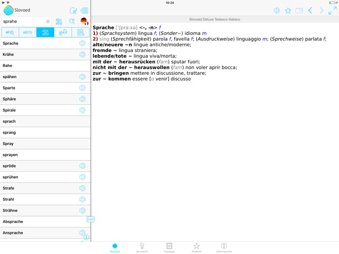The height and width of the screenshot is (254, 339).
Task: Select the anagram search mode tab
Action: click(x=63, y=33)
